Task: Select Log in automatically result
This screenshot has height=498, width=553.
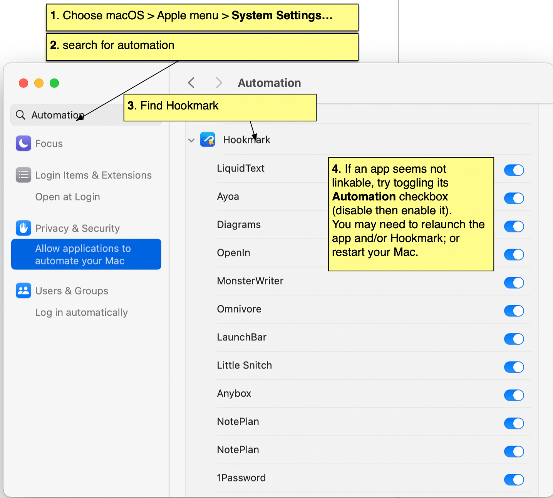Action: (x=81, y=312)
